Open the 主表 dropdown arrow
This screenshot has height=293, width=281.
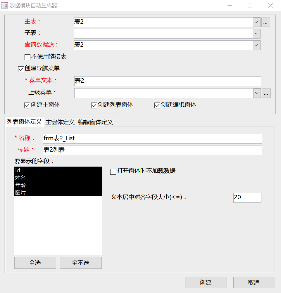(x=256, y=22)
